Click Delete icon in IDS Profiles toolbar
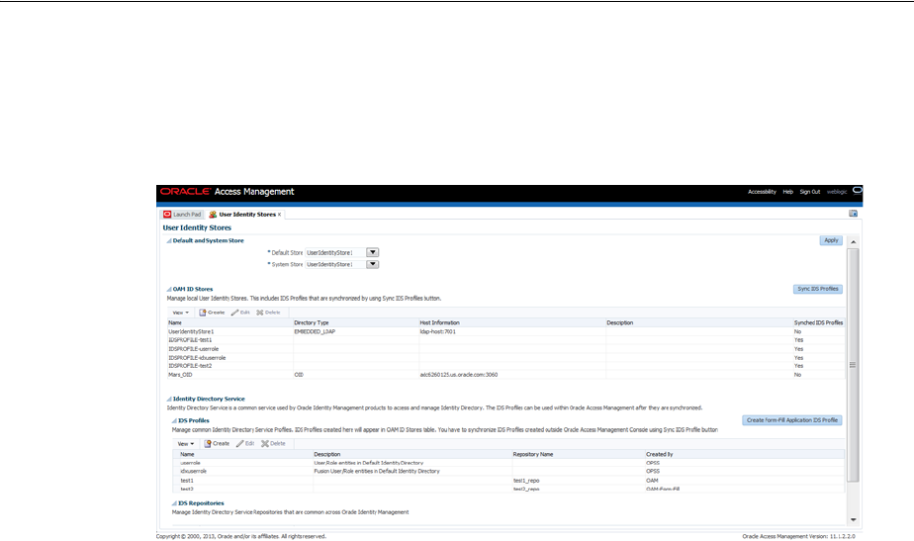The width and height of the screenshot is (914, 541). 265,444
